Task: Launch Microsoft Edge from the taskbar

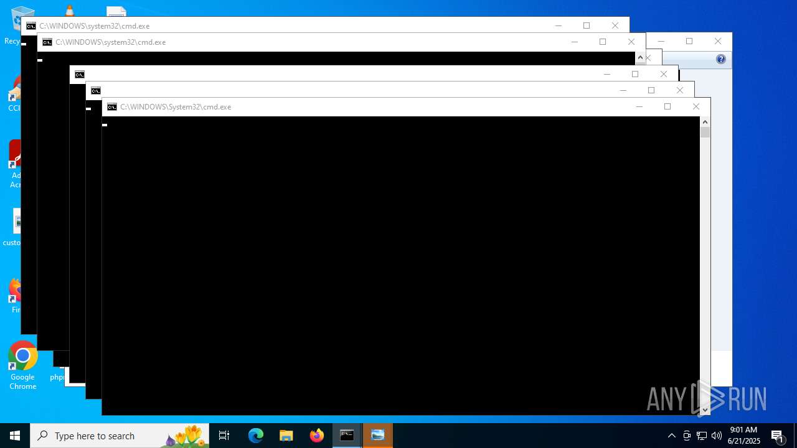Action: point(256,436)
